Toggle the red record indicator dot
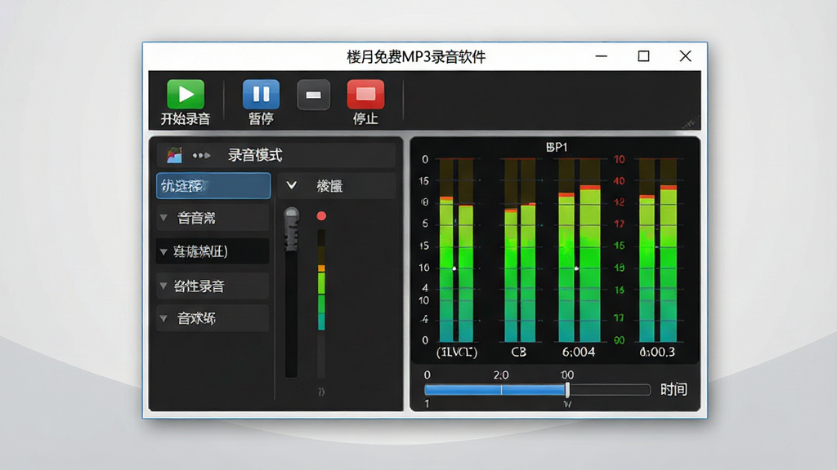Screen dimensions: 837x470 point(321,215)
